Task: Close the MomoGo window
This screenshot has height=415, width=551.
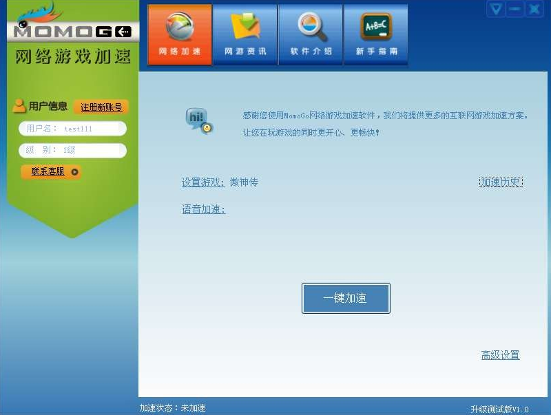Action: pyautogui.click(x=534, y=9)
